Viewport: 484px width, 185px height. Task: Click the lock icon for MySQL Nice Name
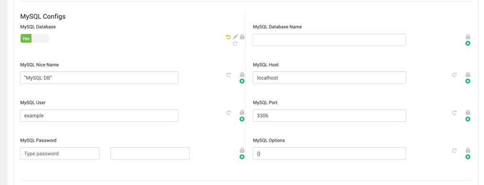(x=242, y=75)
